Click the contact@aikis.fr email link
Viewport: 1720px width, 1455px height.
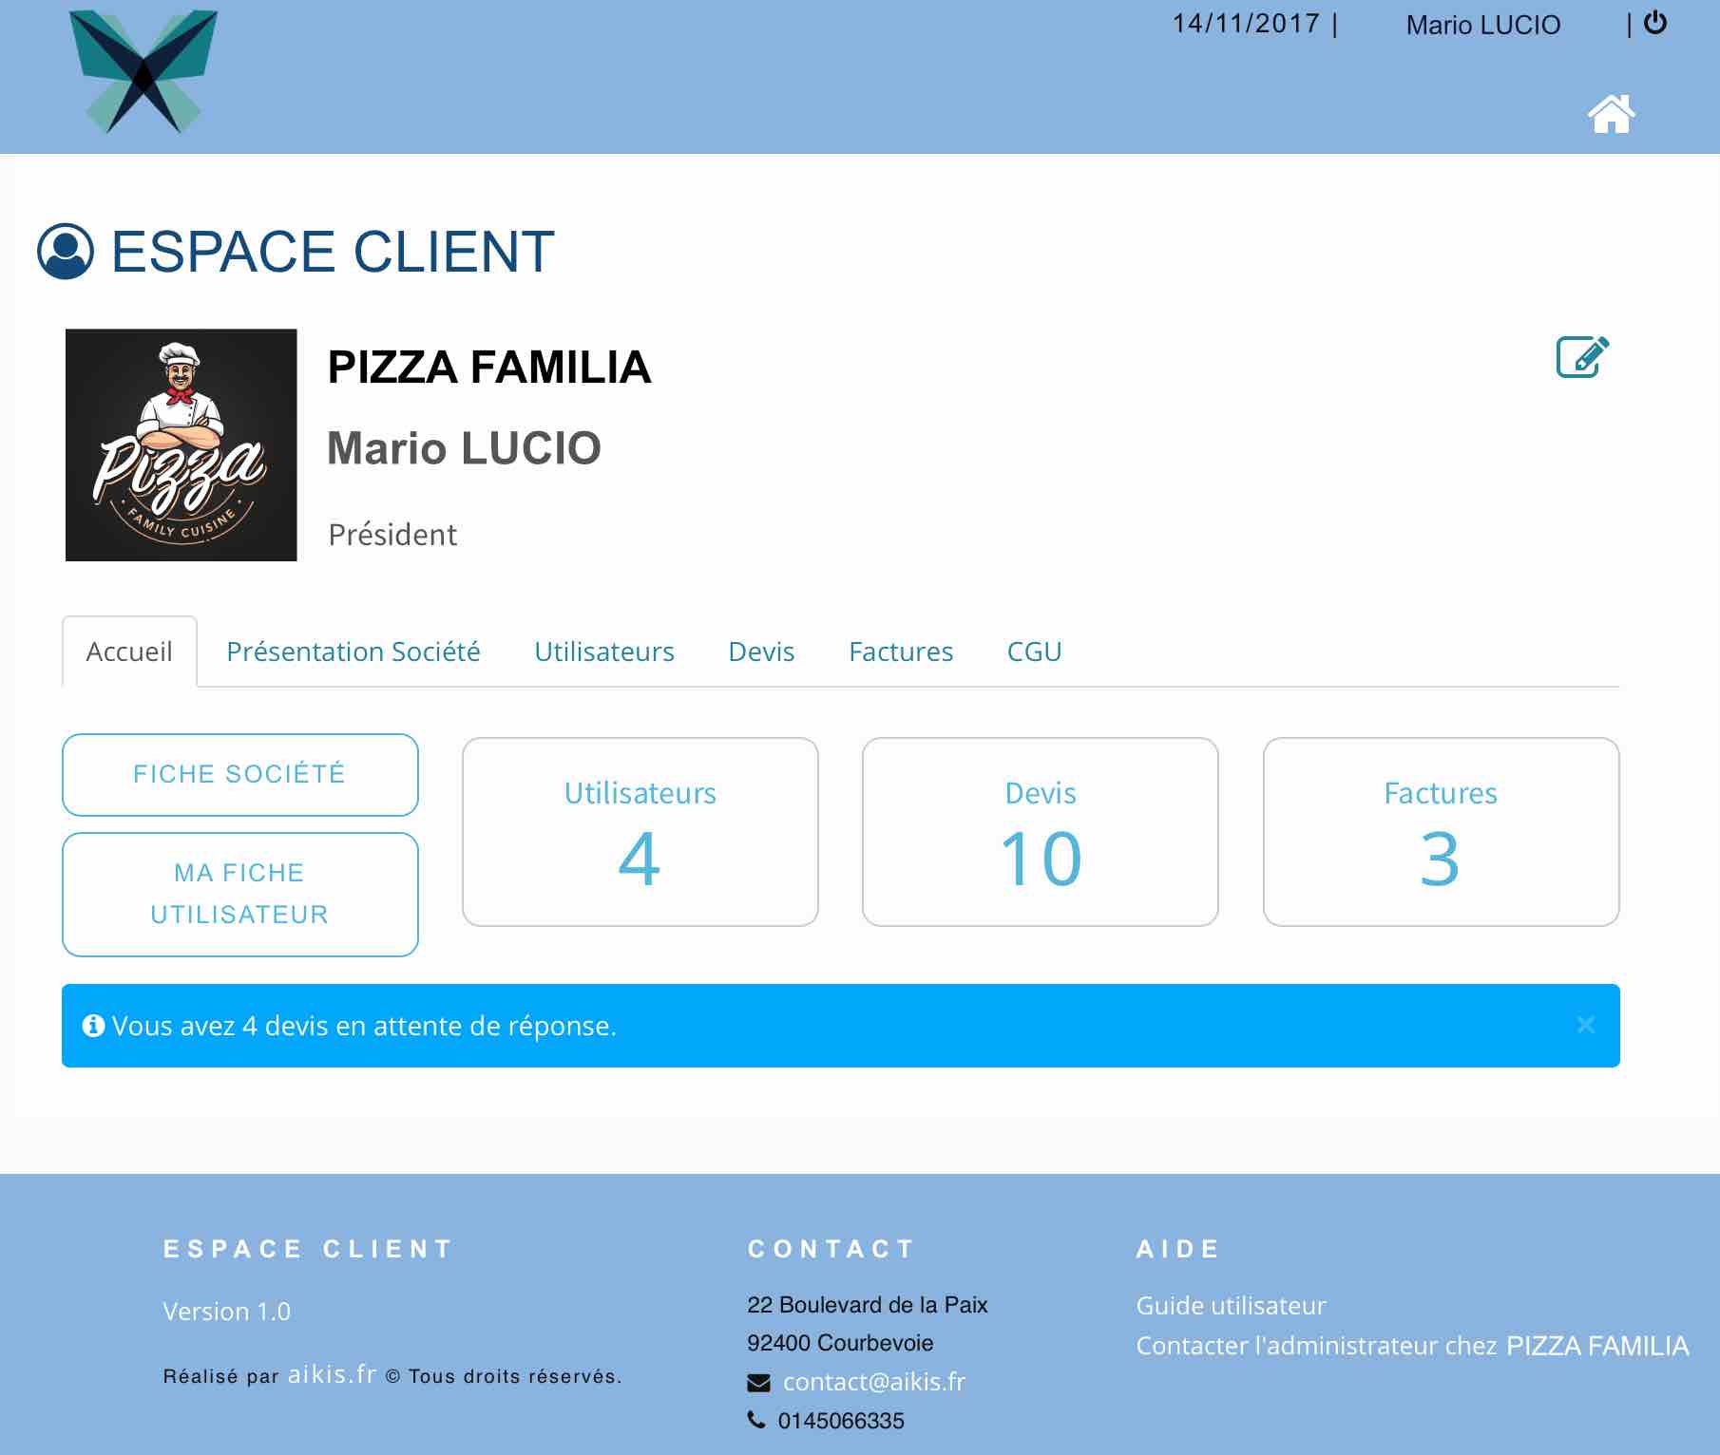[873, 1382]
